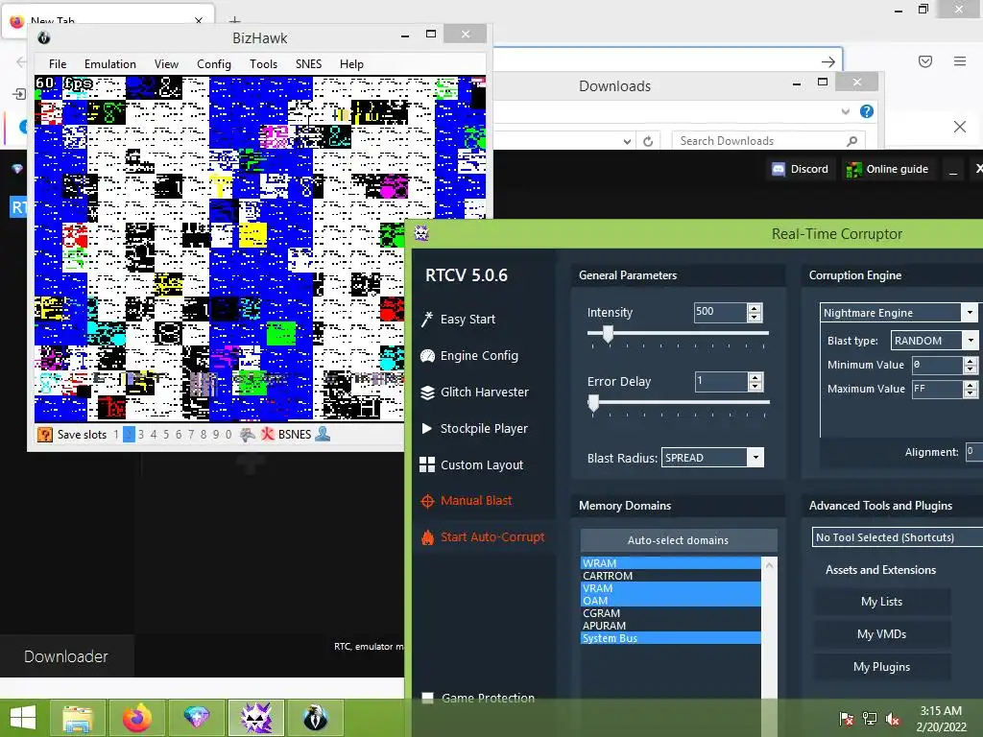Refresh the Downloads window location

(x=648, y=141)
